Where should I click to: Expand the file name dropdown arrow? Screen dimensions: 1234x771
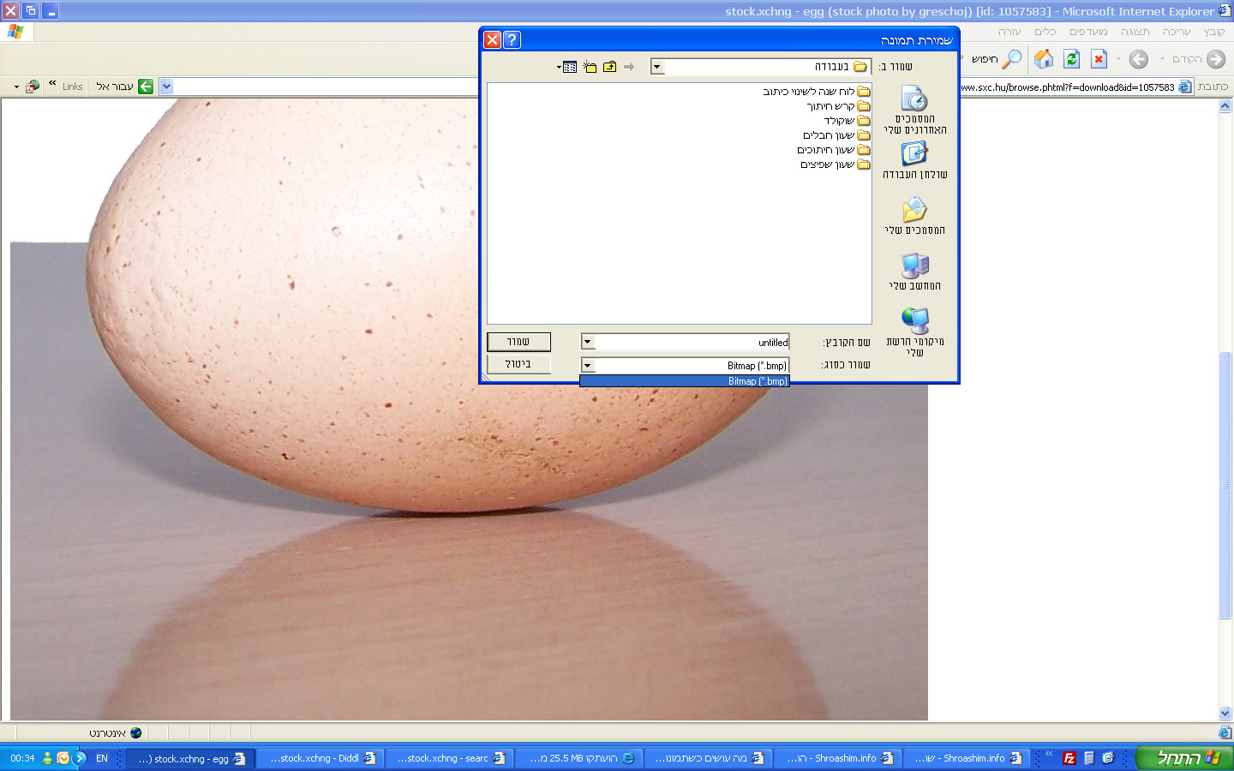pyautogui.click(x=588, y=342)
